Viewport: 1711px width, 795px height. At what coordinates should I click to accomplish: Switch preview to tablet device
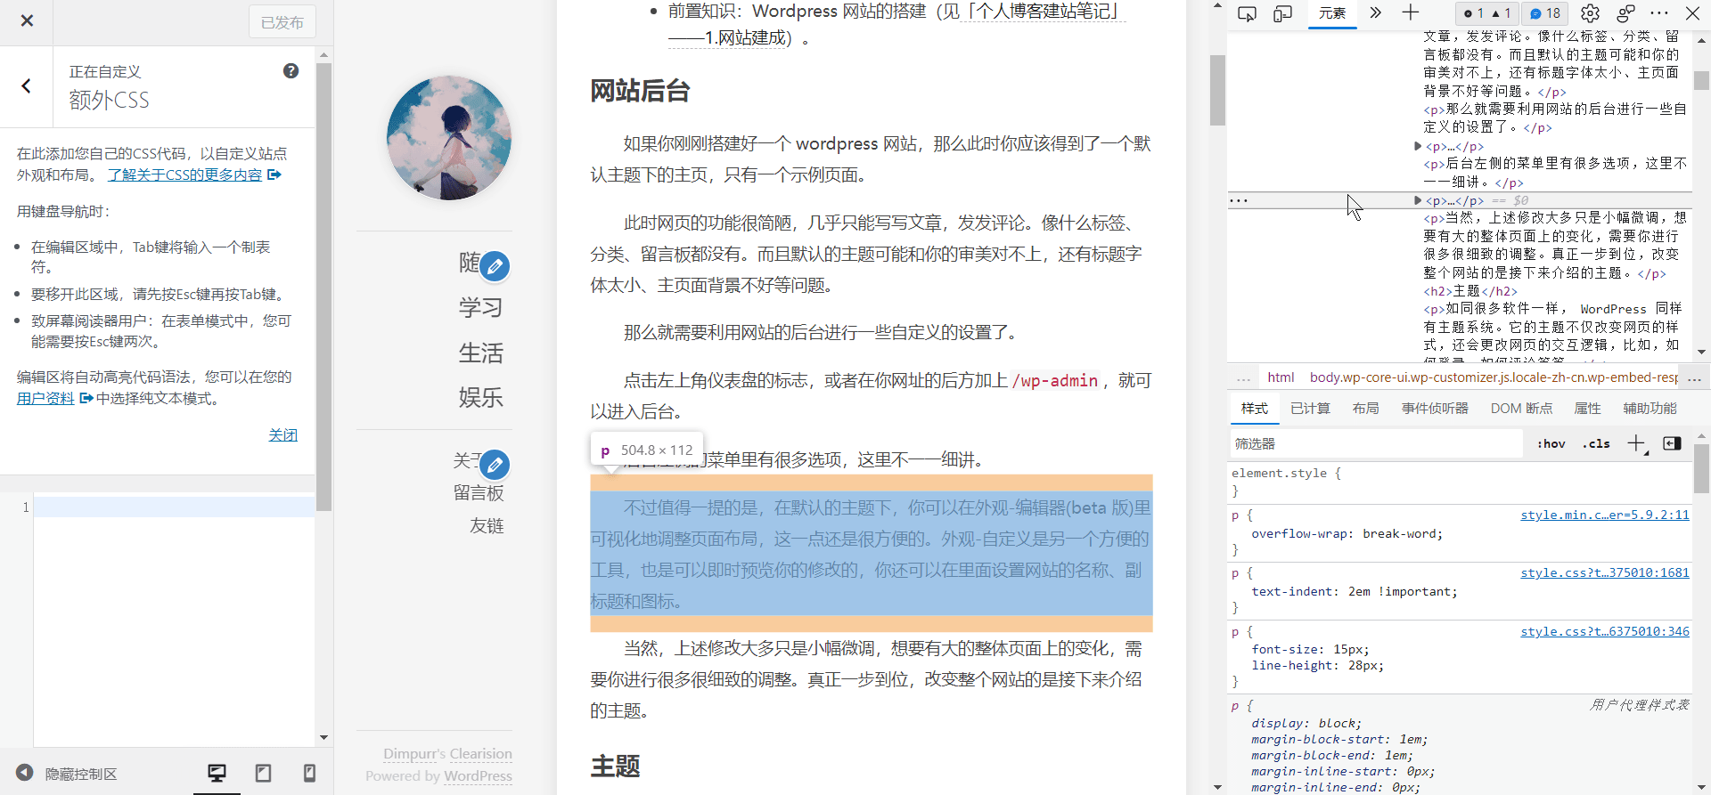263,773
